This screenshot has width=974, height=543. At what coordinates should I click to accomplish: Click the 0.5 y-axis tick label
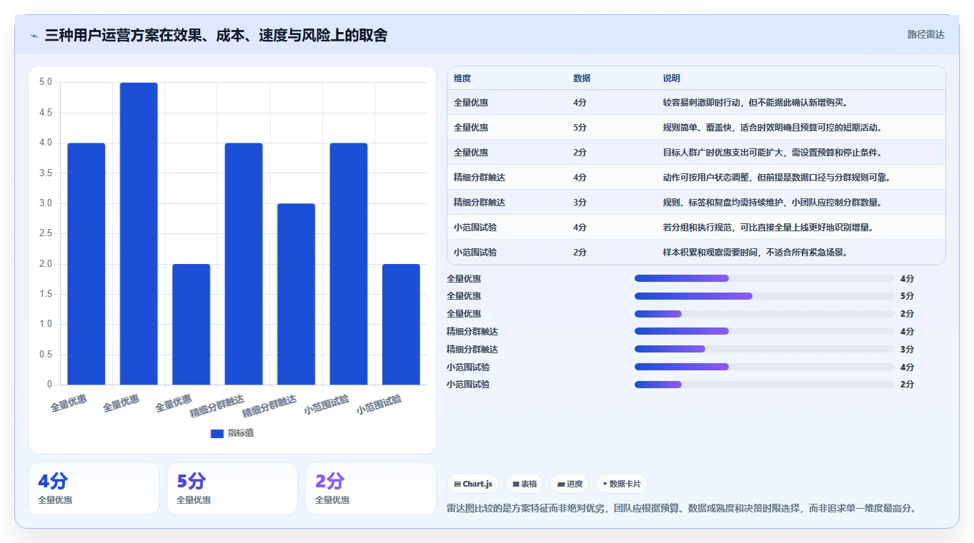[46, 355]
